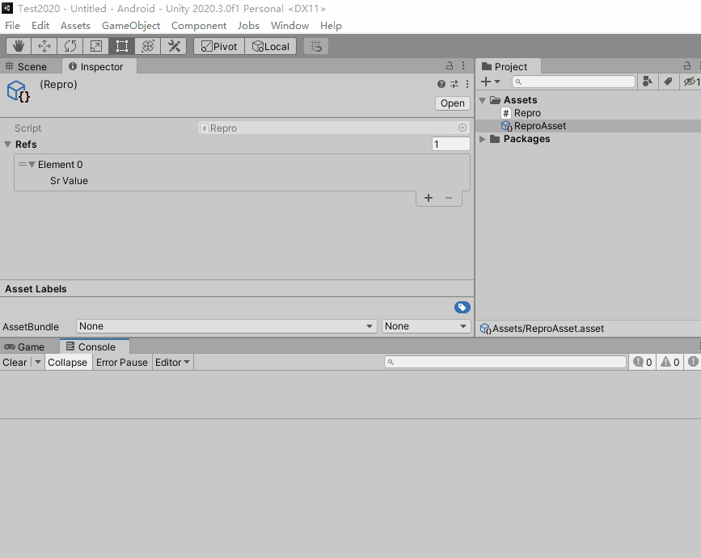Select the Packages folder row

[x=589, y=139]
